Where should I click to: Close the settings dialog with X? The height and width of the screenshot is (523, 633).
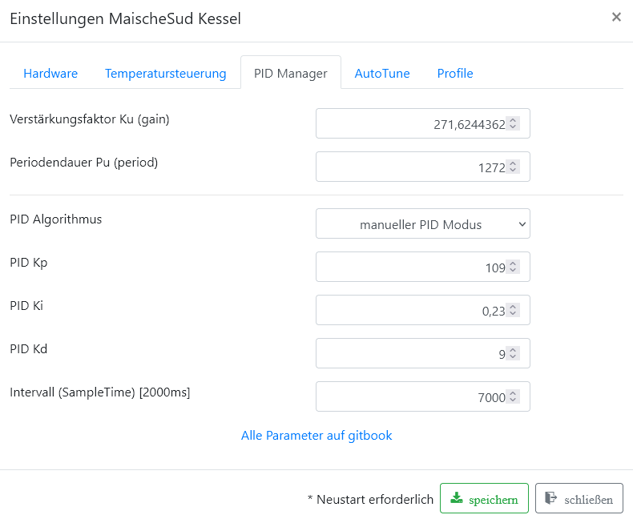(x=615, y=17)
